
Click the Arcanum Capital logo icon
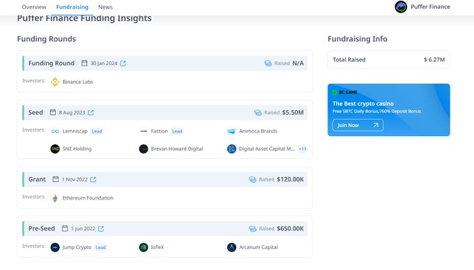(x=231, y=247)
